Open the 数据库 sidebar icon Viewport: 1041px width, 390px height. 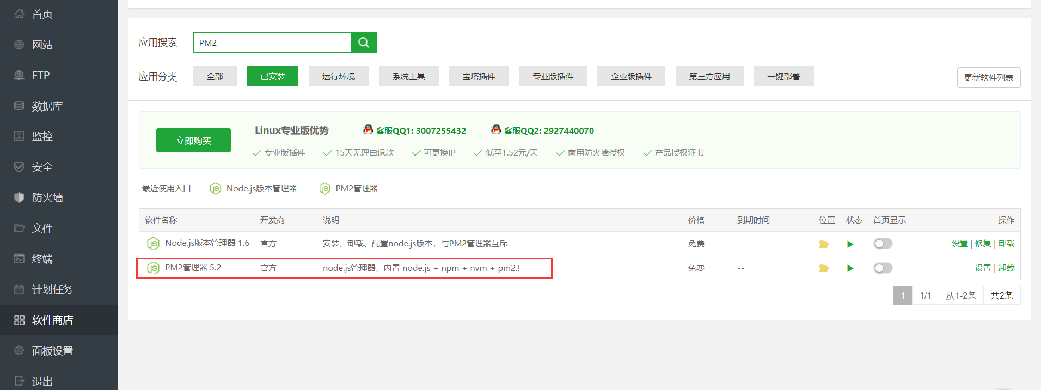pyautogui.click(x=19, y=106)
